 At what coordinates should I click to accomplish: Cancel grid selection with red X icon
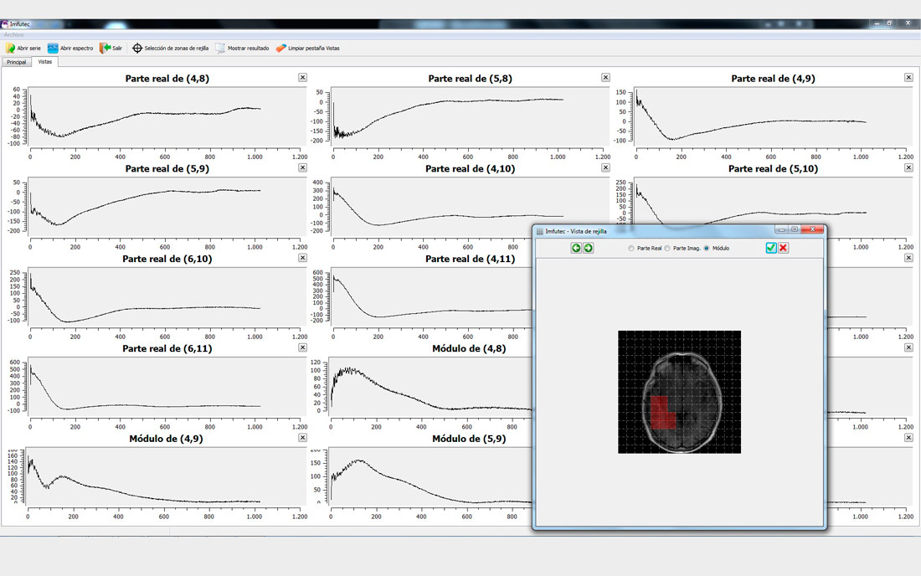[784, 248]
